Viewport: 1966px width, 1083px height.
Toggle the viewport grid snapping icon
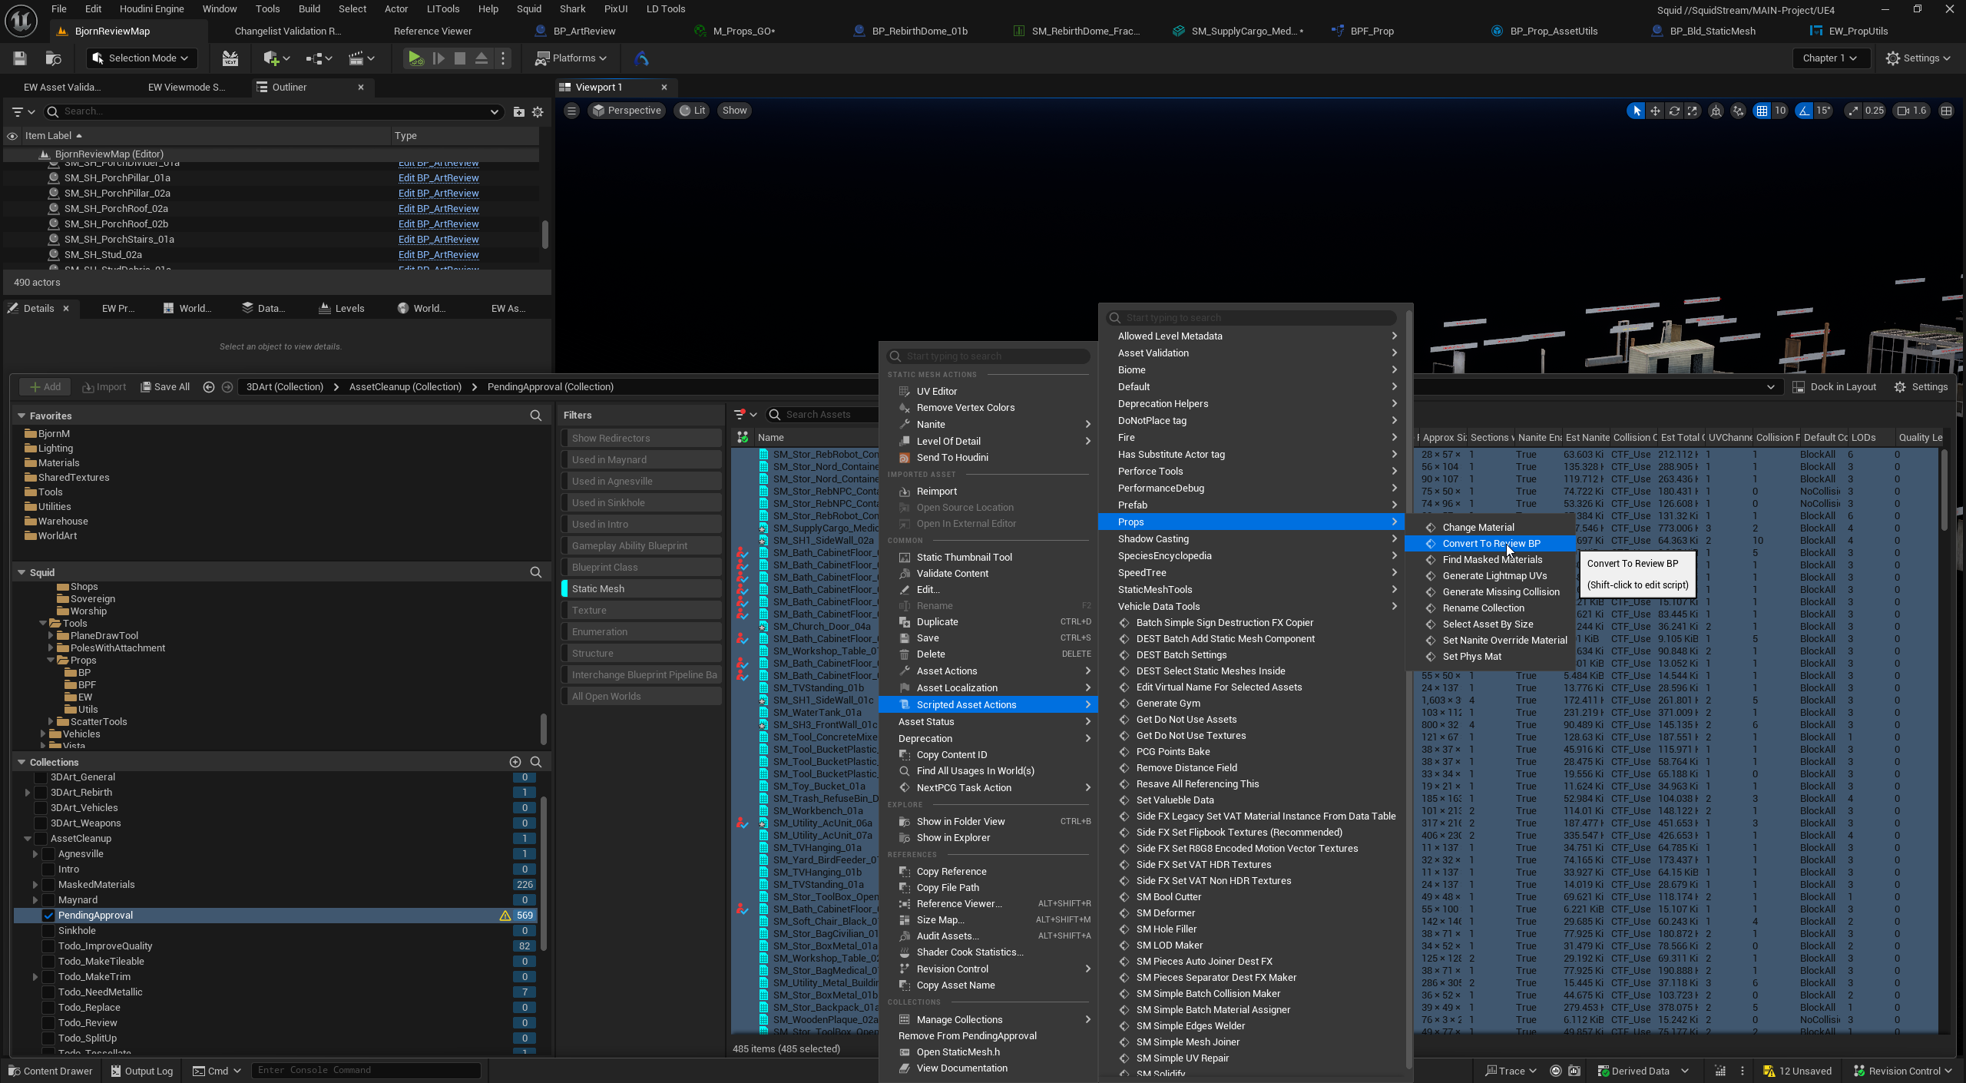[x=1762, y=111]
